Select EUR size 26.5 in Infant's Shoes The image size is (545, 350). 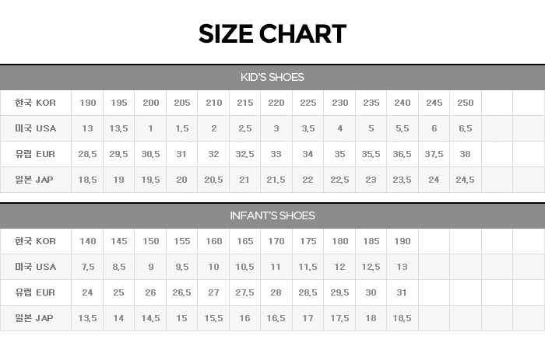click(181, 292)
